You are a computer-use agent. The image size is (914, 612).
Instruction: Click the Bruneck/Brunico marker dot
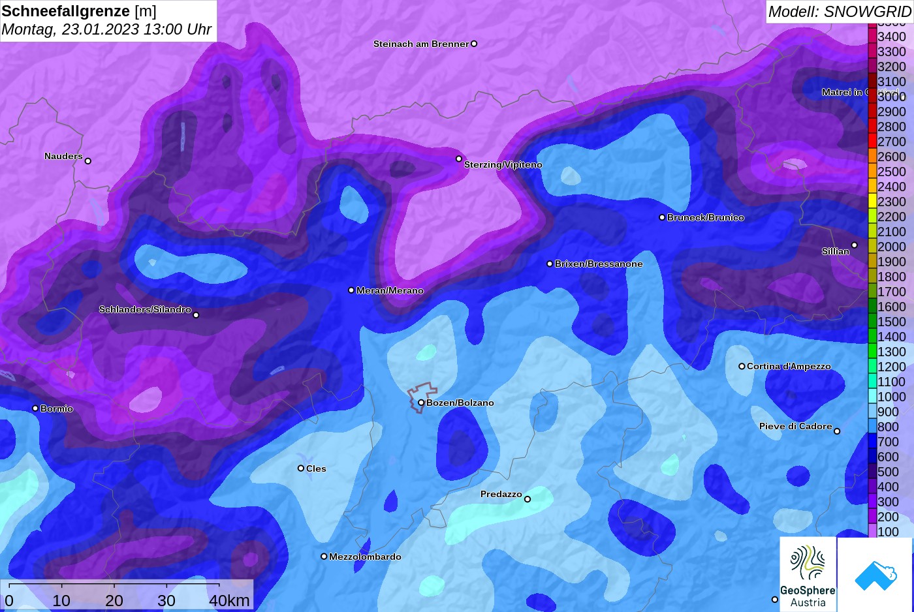pyautogui.click(x=662, y=217)
